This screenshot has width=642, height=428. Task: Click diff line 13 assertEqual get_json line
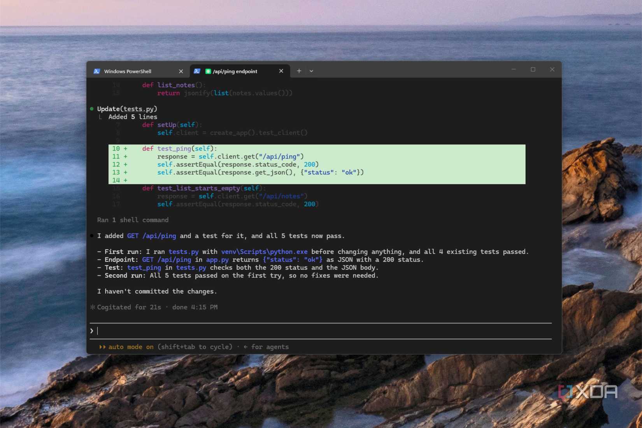(317, 172)
